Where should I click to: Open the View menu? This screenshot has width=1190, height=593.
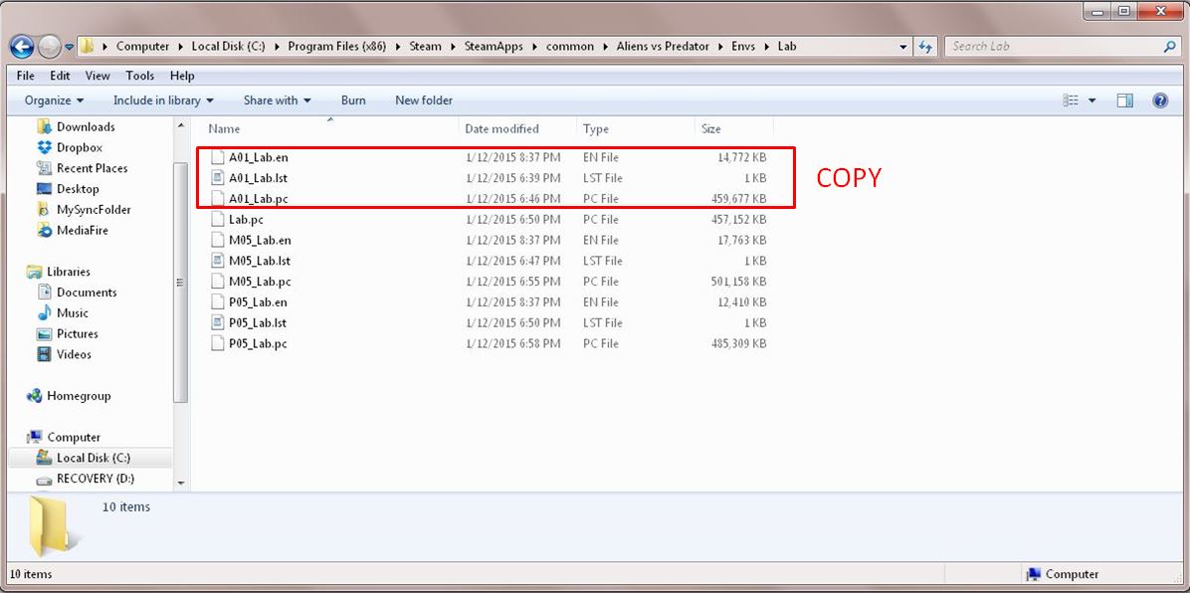coord(98,76)
